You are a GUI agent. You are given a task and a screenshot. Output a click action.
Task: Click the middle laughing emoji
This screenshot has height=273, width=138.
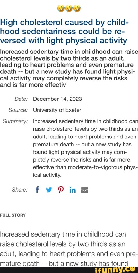(x=69, y=8)
